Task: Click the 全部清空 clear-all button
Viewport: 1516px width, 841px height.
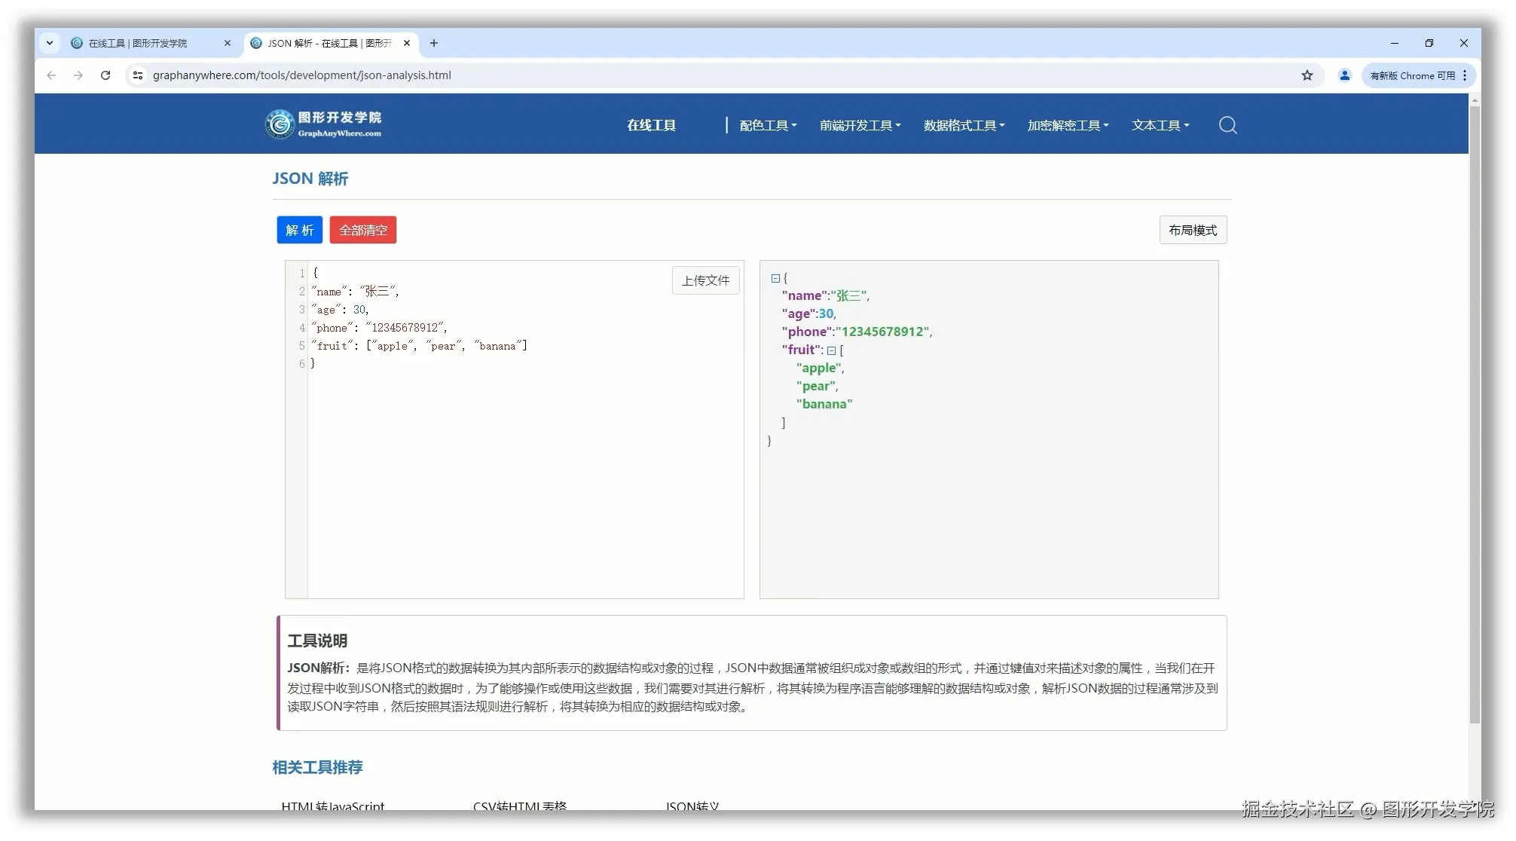Action: point(363,230)
